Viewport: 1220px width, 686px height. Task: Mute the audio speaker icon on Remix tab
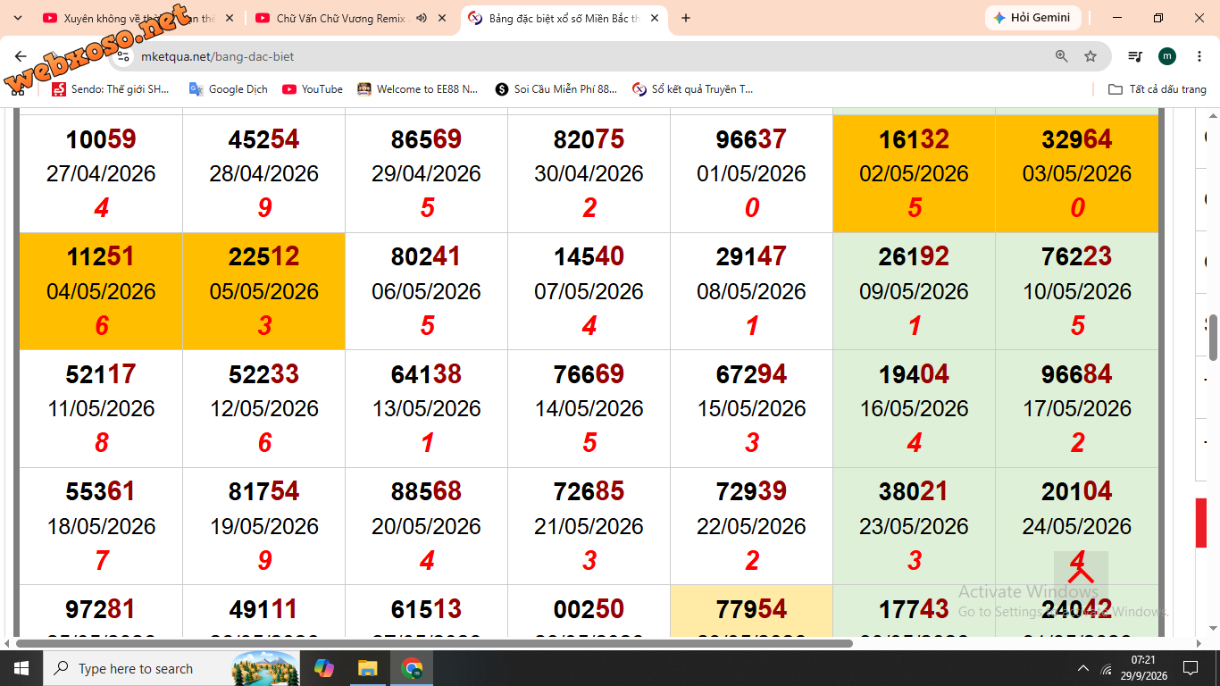pos(422,18)
